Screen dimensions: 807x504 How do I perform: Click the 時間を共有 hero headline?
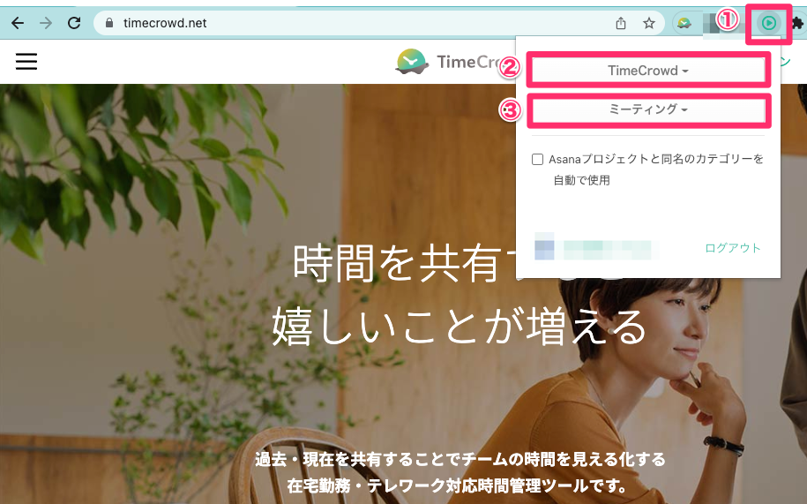[396, 263]
